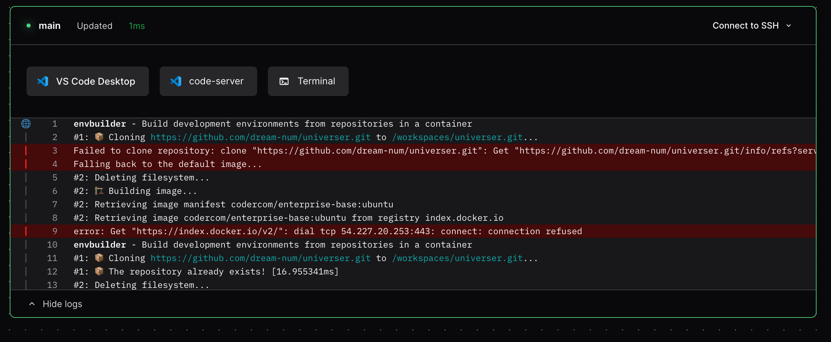The width and height of the screenshot is (831, 342).
Task: Click the VS Code logo on VS Code Desktop button
Action: coord(43,81)
